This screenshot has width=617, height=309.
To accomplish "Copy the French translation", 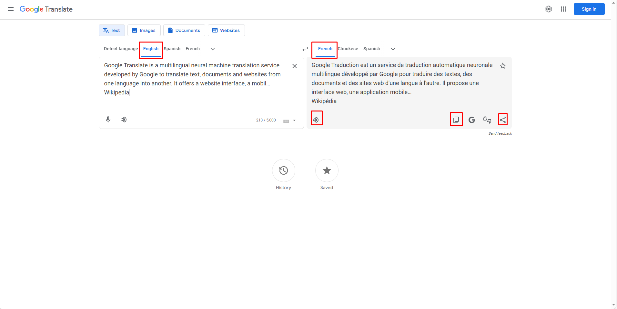I will 456,119.
